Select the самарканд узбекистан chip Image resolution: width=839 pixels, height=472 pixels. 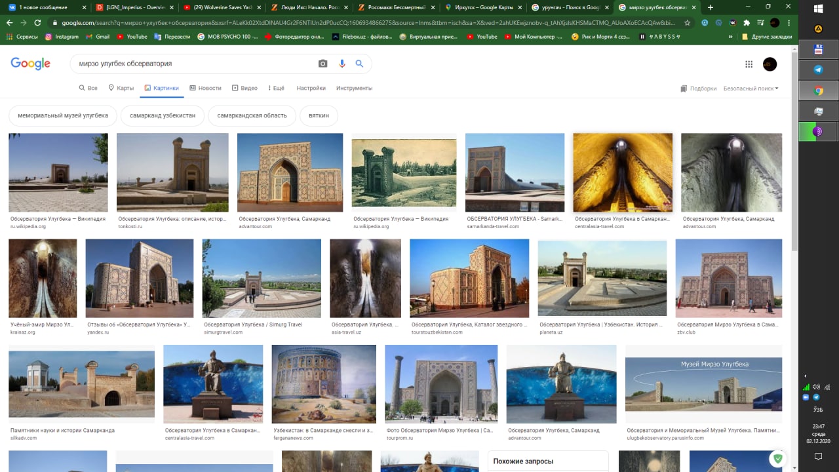pos(163,115)
